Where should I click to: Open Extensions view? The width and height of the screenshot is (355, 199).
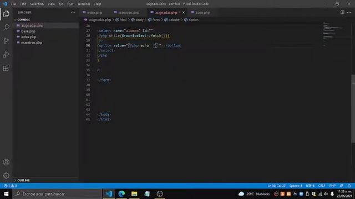point(6,68)
